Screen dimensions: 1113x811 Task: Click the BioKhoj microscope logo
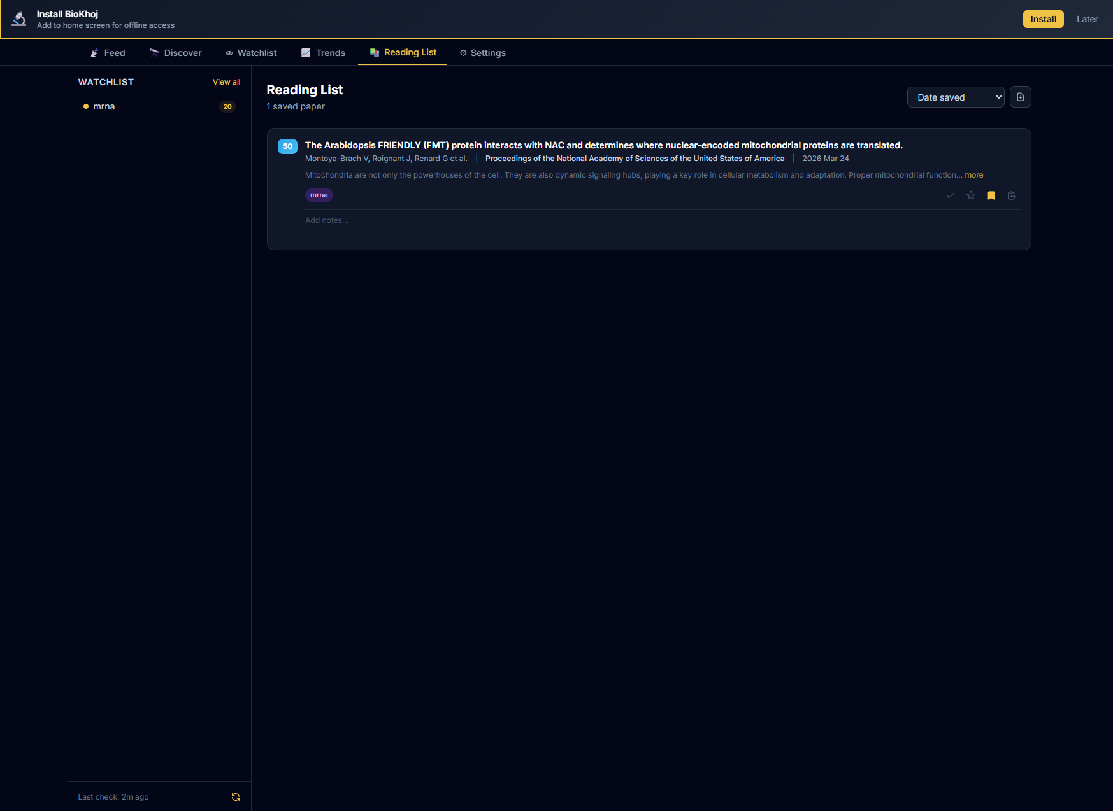[x=19, y=18]
